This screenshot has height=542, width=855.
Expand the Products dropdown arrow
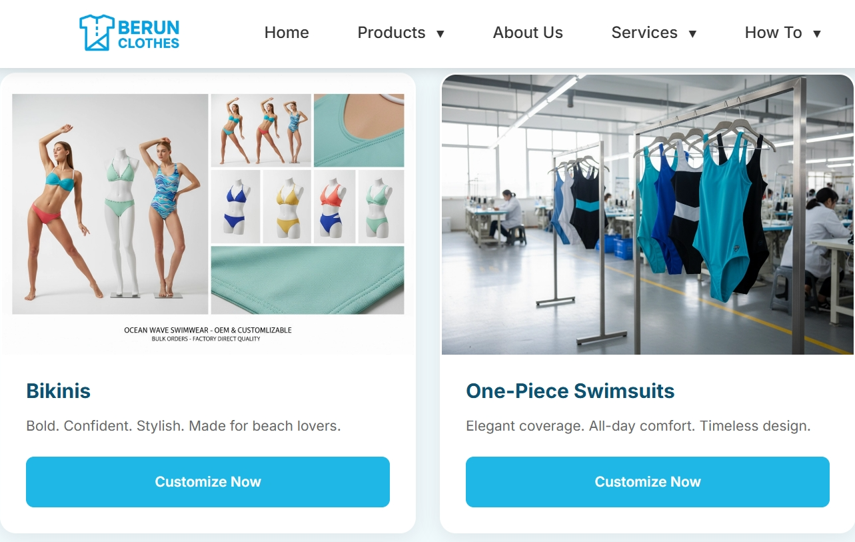pos(440,34)
